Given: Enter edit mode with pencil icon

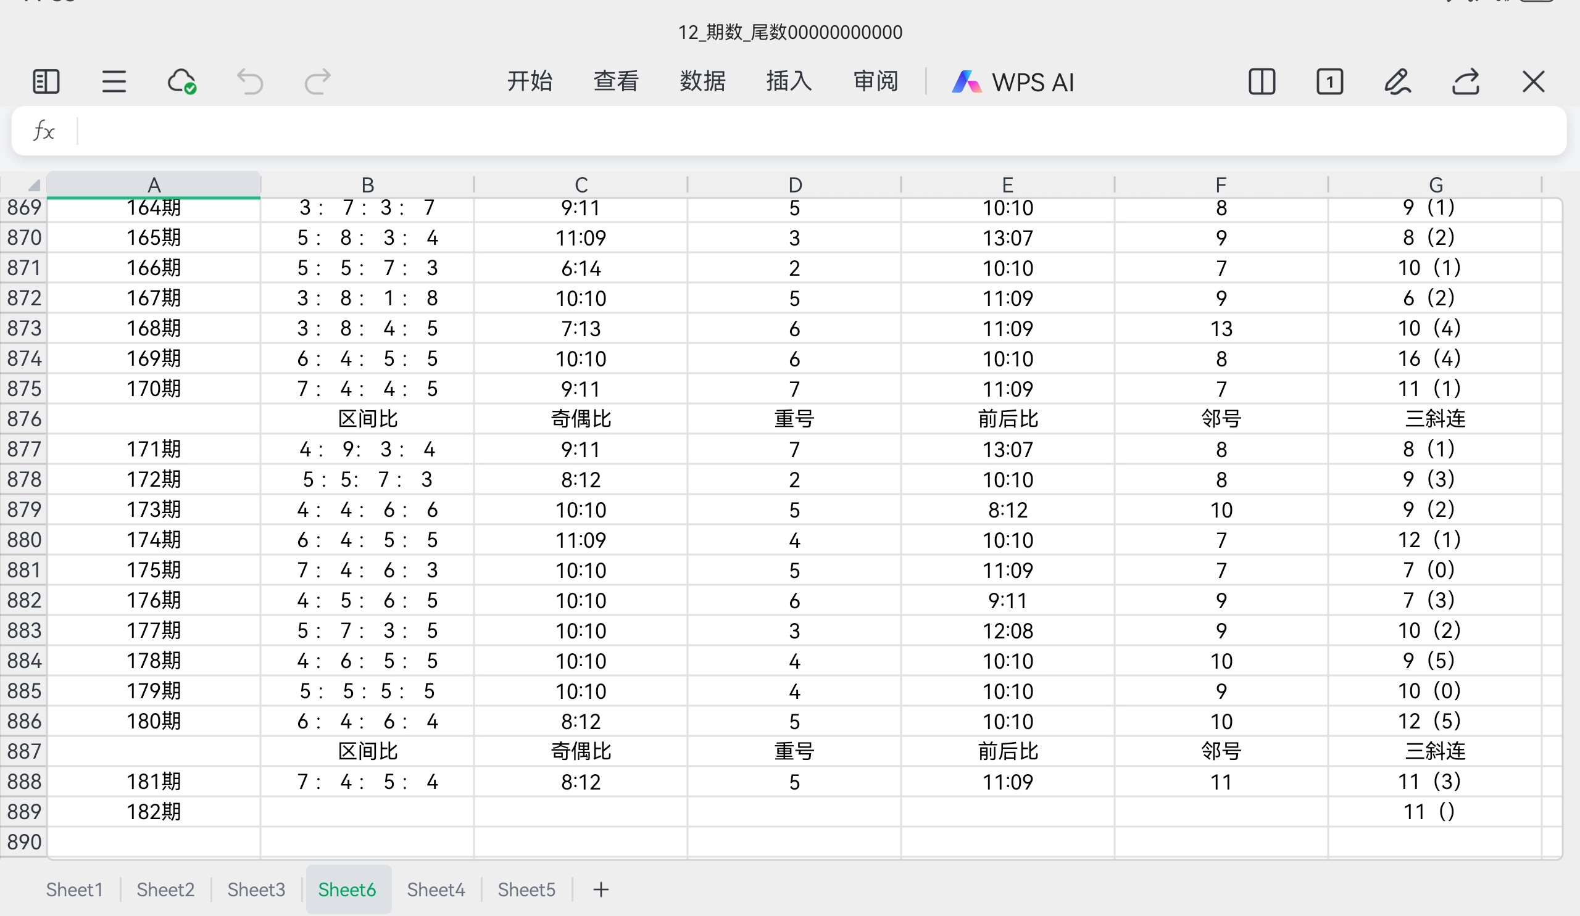Looking at the screenshot, I should (x=1397, y=82).
